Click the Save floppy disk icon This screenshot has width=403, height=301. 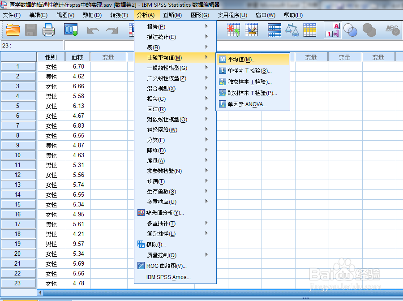tap(31, 30)
